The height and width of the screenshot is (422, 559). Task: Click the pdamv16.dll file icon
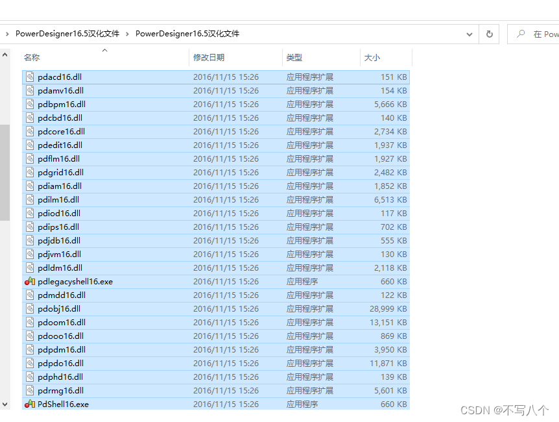(30, 90)
